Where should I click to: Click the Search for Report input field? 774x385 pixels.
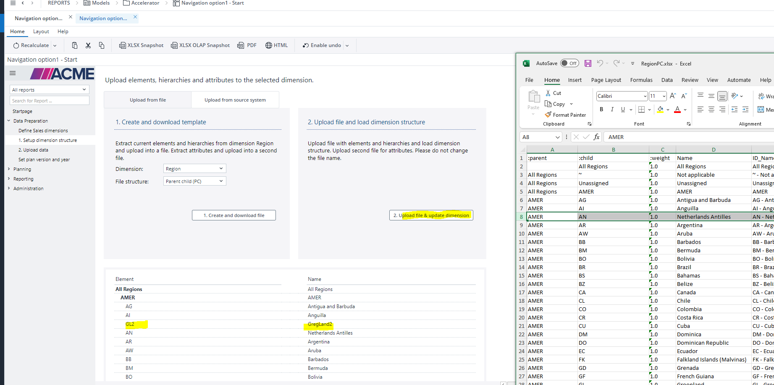click(x=50, y=101)
